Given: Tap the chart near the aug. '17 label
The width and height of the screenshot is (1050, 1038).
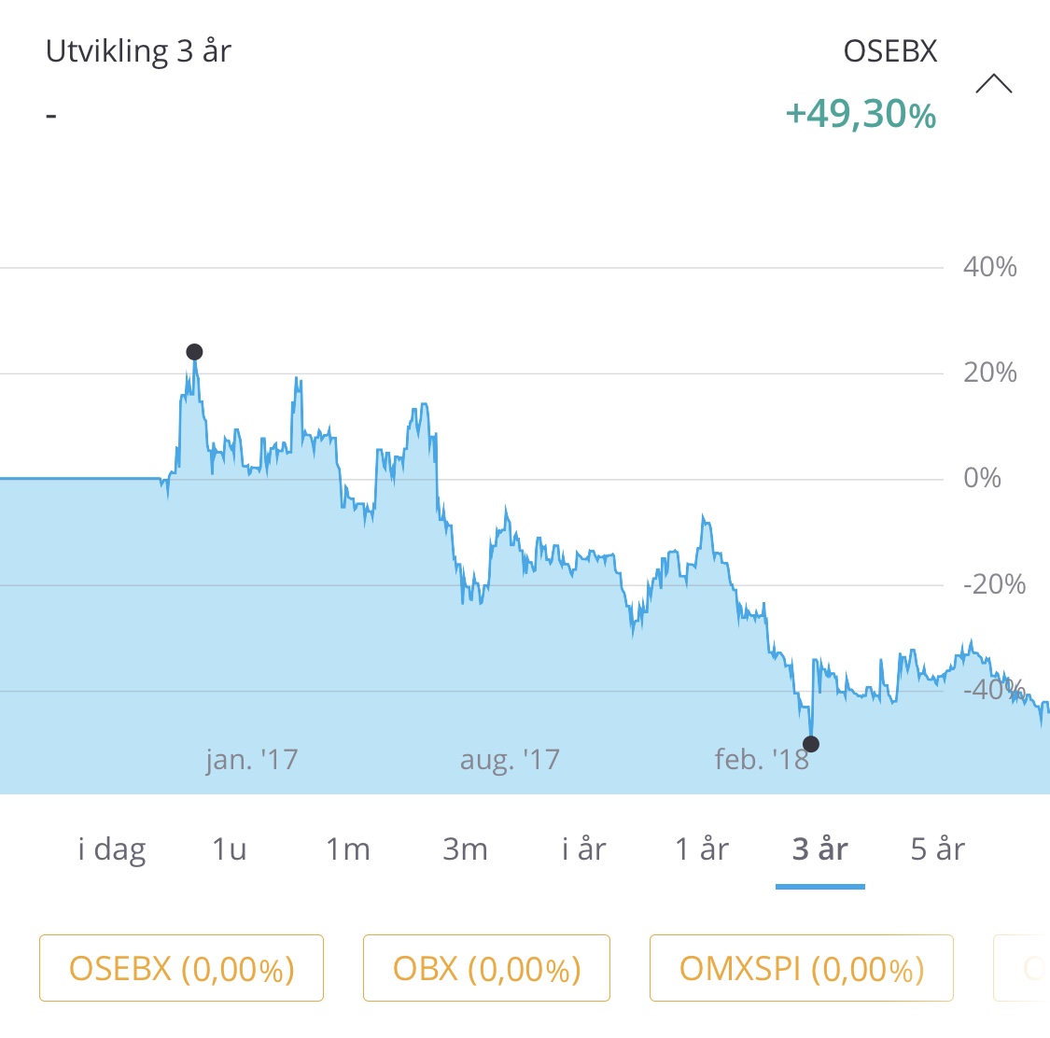Looking at the screenshot, I should 510,760.
